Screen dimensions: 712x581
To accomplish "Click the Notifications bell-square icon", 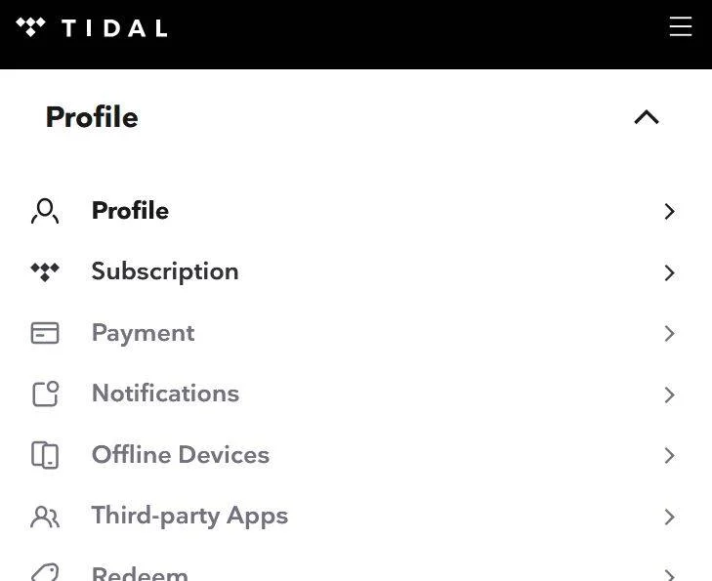I will click(x=45, y=394).
